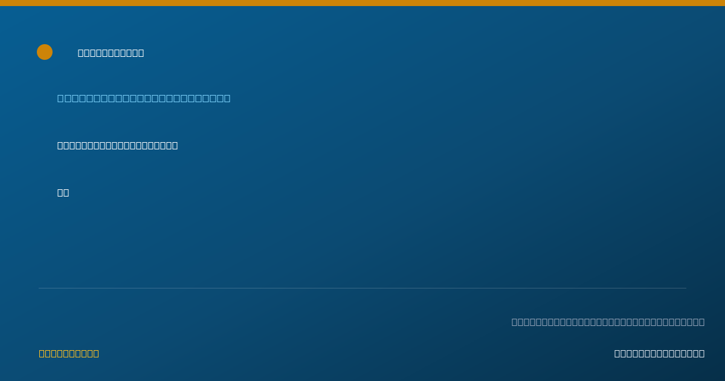The image size is (725, 381).
Task: Click the long gray footer text line
Action: (x=608, y=322)
